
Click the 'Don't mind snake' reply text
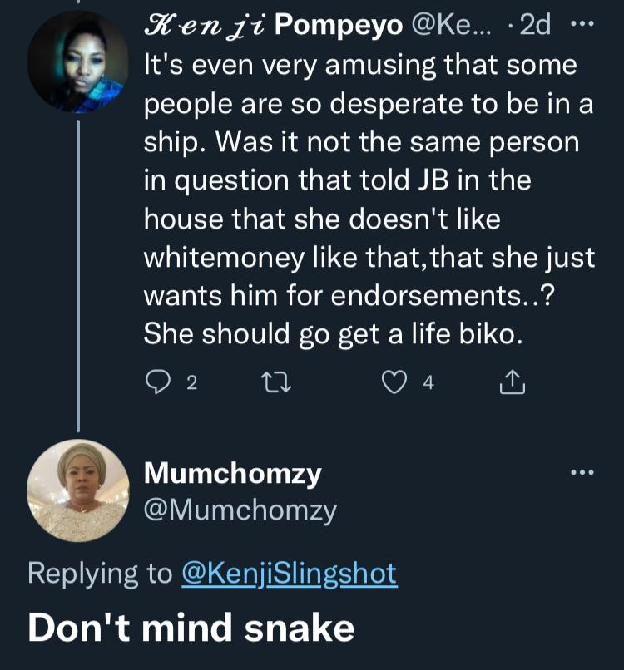tap(191, 628)
